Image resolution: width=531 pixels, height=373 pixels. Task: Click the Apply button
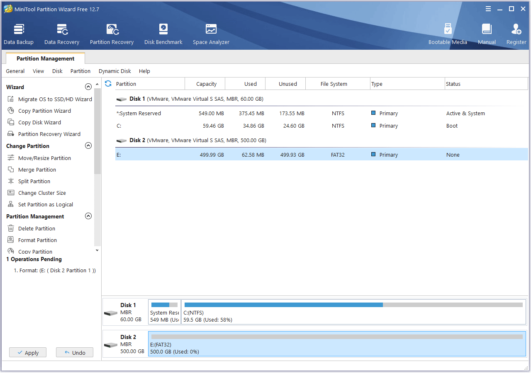point(28,353)
